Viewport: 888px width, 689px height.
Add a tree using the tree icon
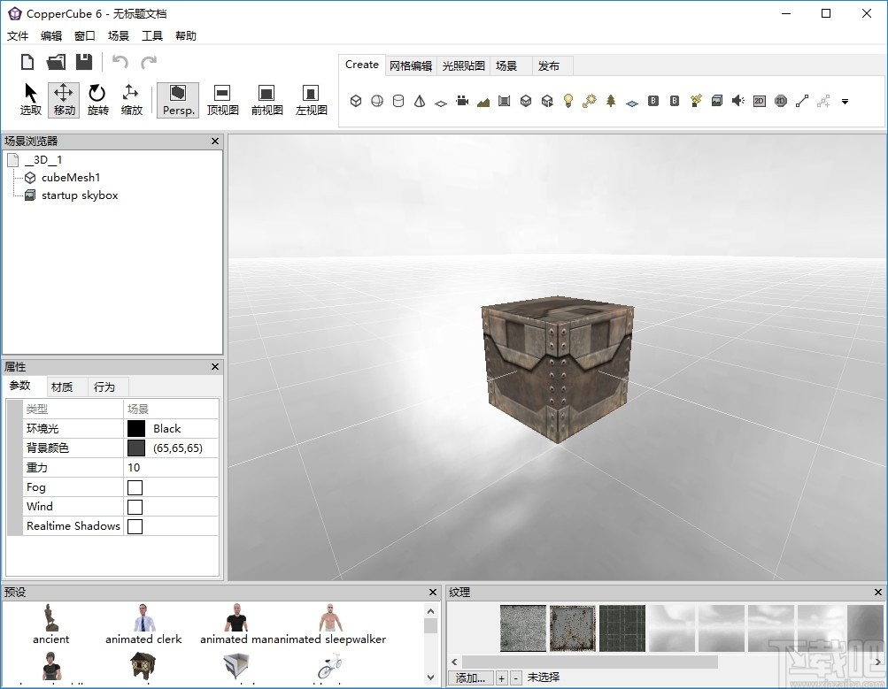point(609,101)
